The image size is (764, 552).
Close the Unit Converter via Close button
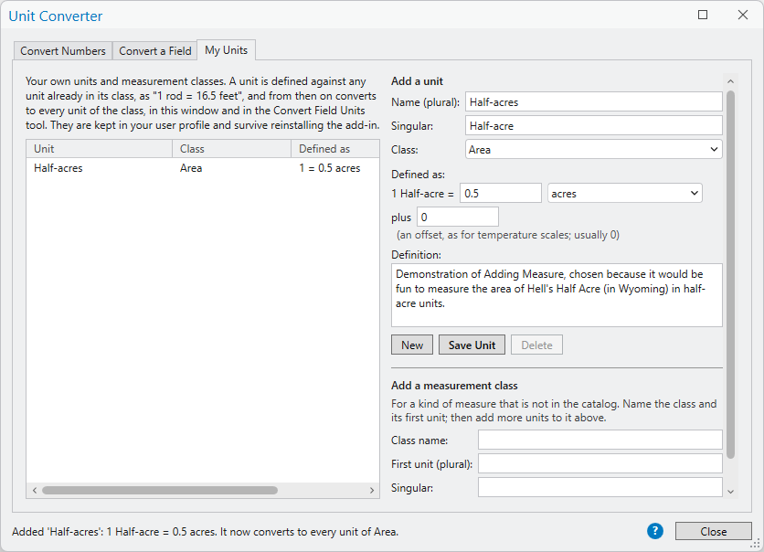click(714, 532)
